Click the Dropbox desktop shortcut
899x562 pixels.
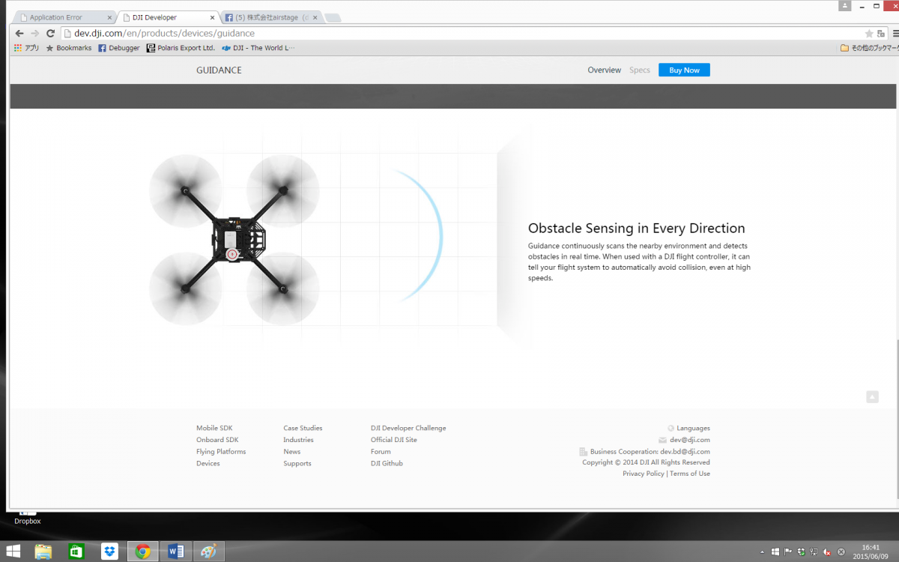coord(28,517)
